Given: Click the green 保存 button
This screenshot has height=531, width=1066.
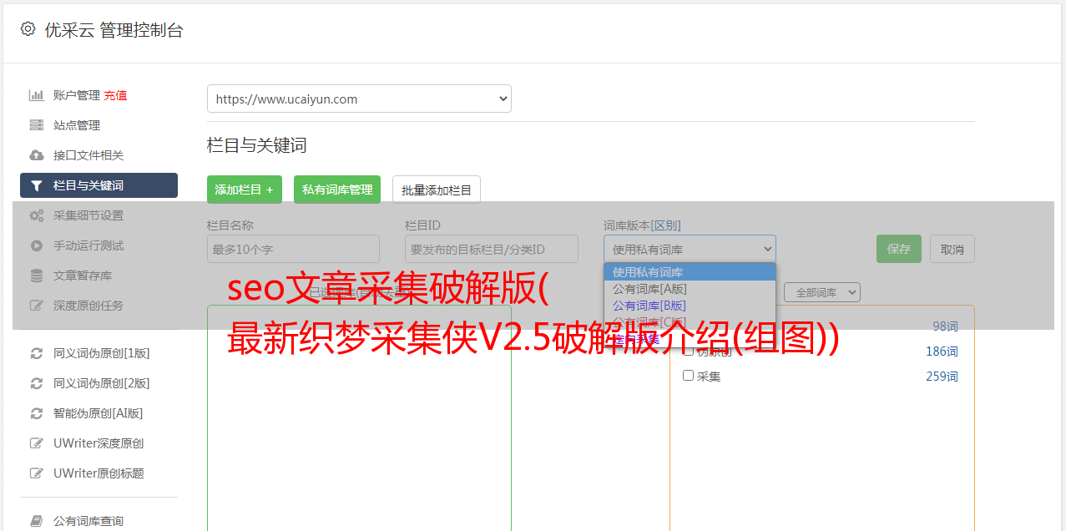Looking at the screenshot, I should coord(899,249).
